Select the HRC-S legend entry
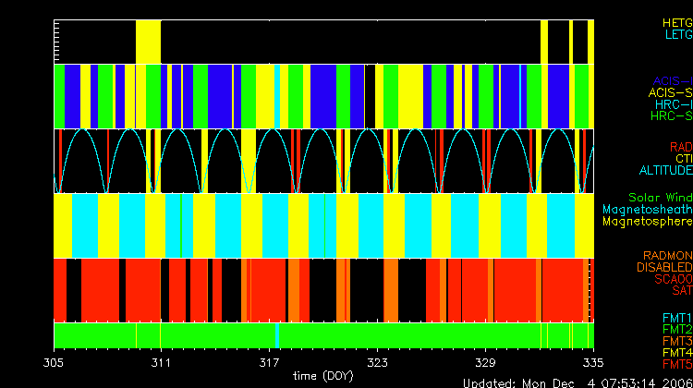Viewport: 693px width, 388px height. [670, 116]
